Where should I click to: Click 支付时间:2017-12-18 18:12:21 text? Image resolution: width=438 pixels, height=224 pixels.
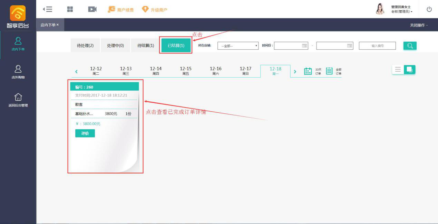[101, 95]
